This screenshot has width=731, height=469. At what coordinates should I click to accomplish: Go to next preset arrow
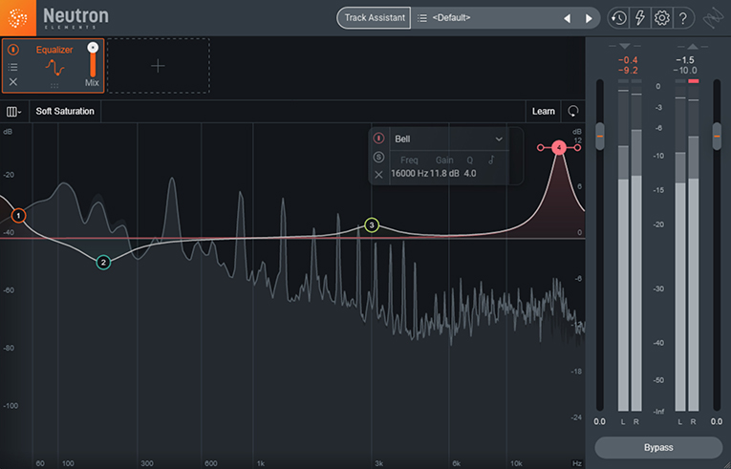[x=589, y=18]
